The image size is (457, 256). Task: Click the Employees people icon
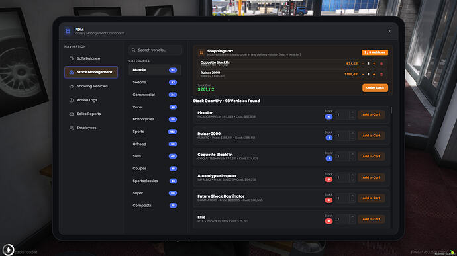[x=72, y=128]
